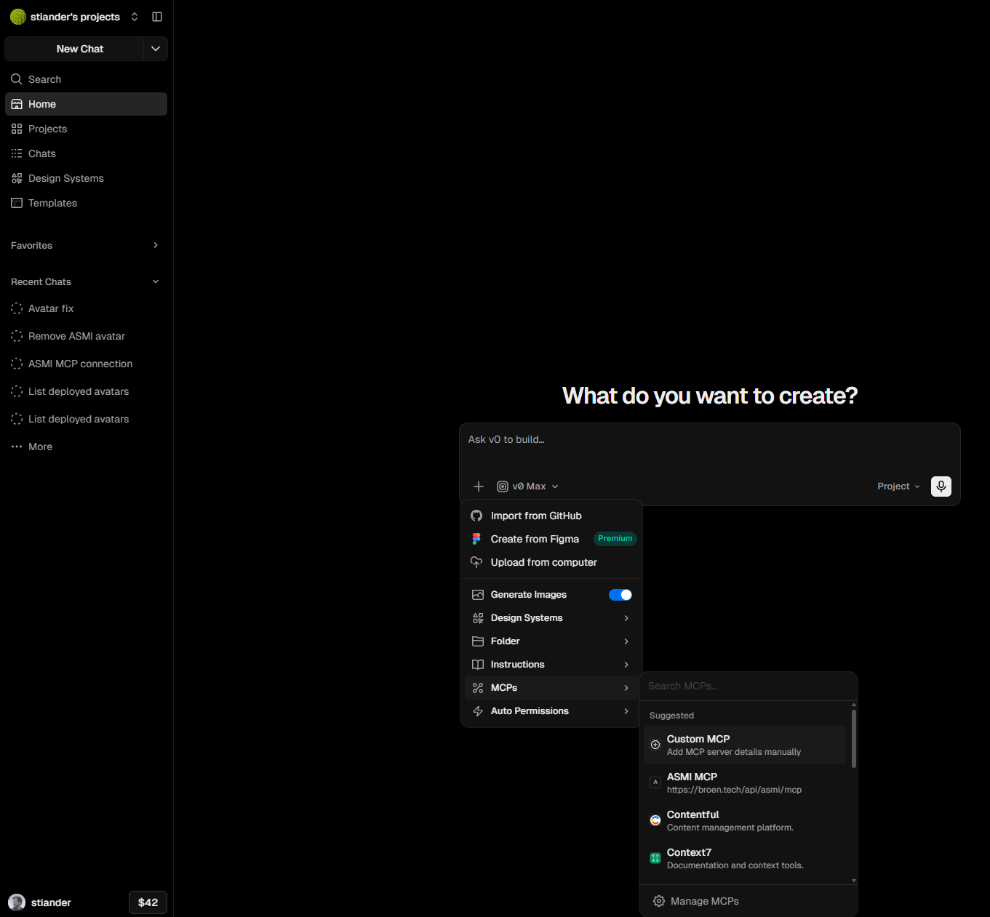Click the GitHub logo icon
This screenshot has width=990, height=917.
click(x=476, y=516)
